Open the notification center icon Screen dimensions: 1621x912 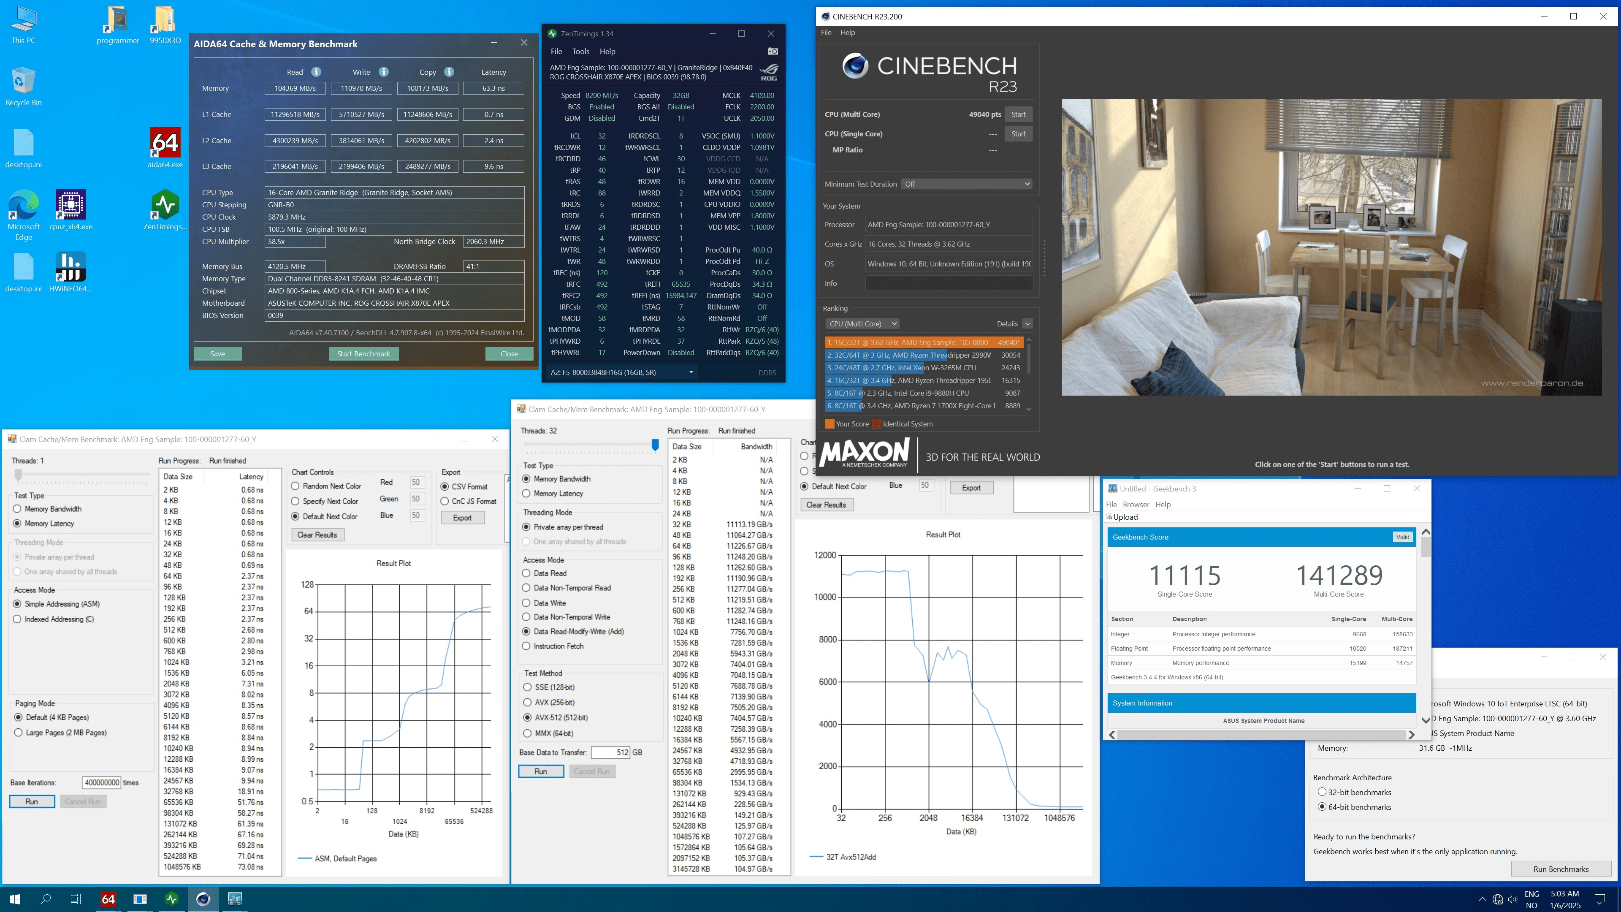point(1599,899)
